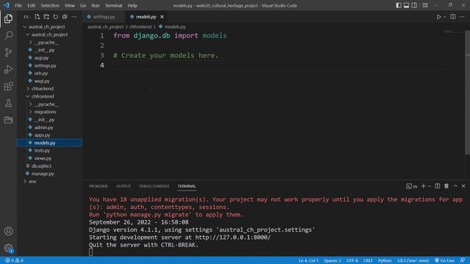Screen dimensions: 470x264
Task: Kill terminal with trash icon
Action: click(446, 186)
